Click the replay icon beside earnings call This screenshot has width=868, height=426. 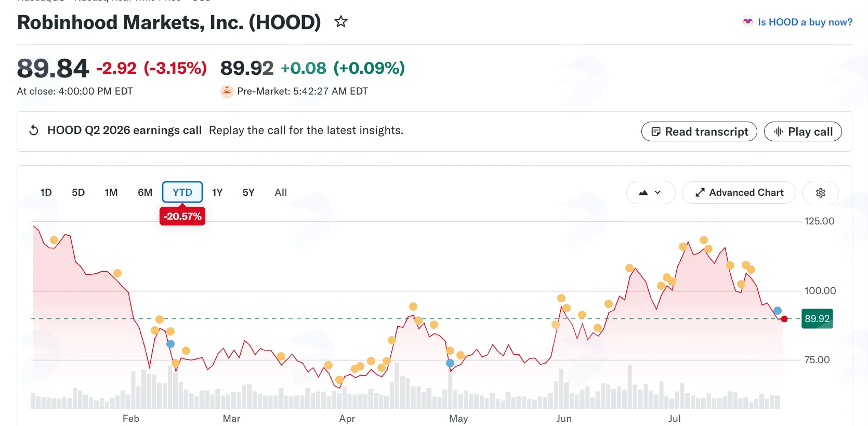(x=34, y=130)
